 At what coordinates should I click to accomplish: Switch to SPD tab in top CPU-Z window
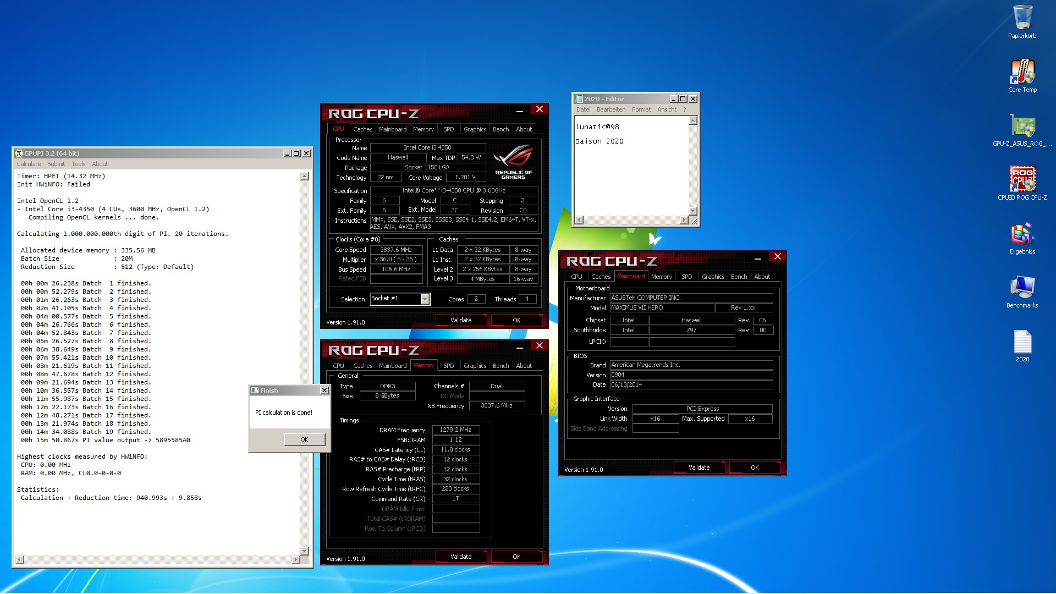[449, 129]
